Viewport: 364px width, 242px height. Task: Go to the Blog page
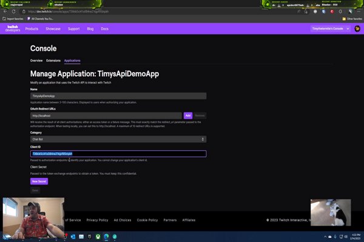coord(90,28)
